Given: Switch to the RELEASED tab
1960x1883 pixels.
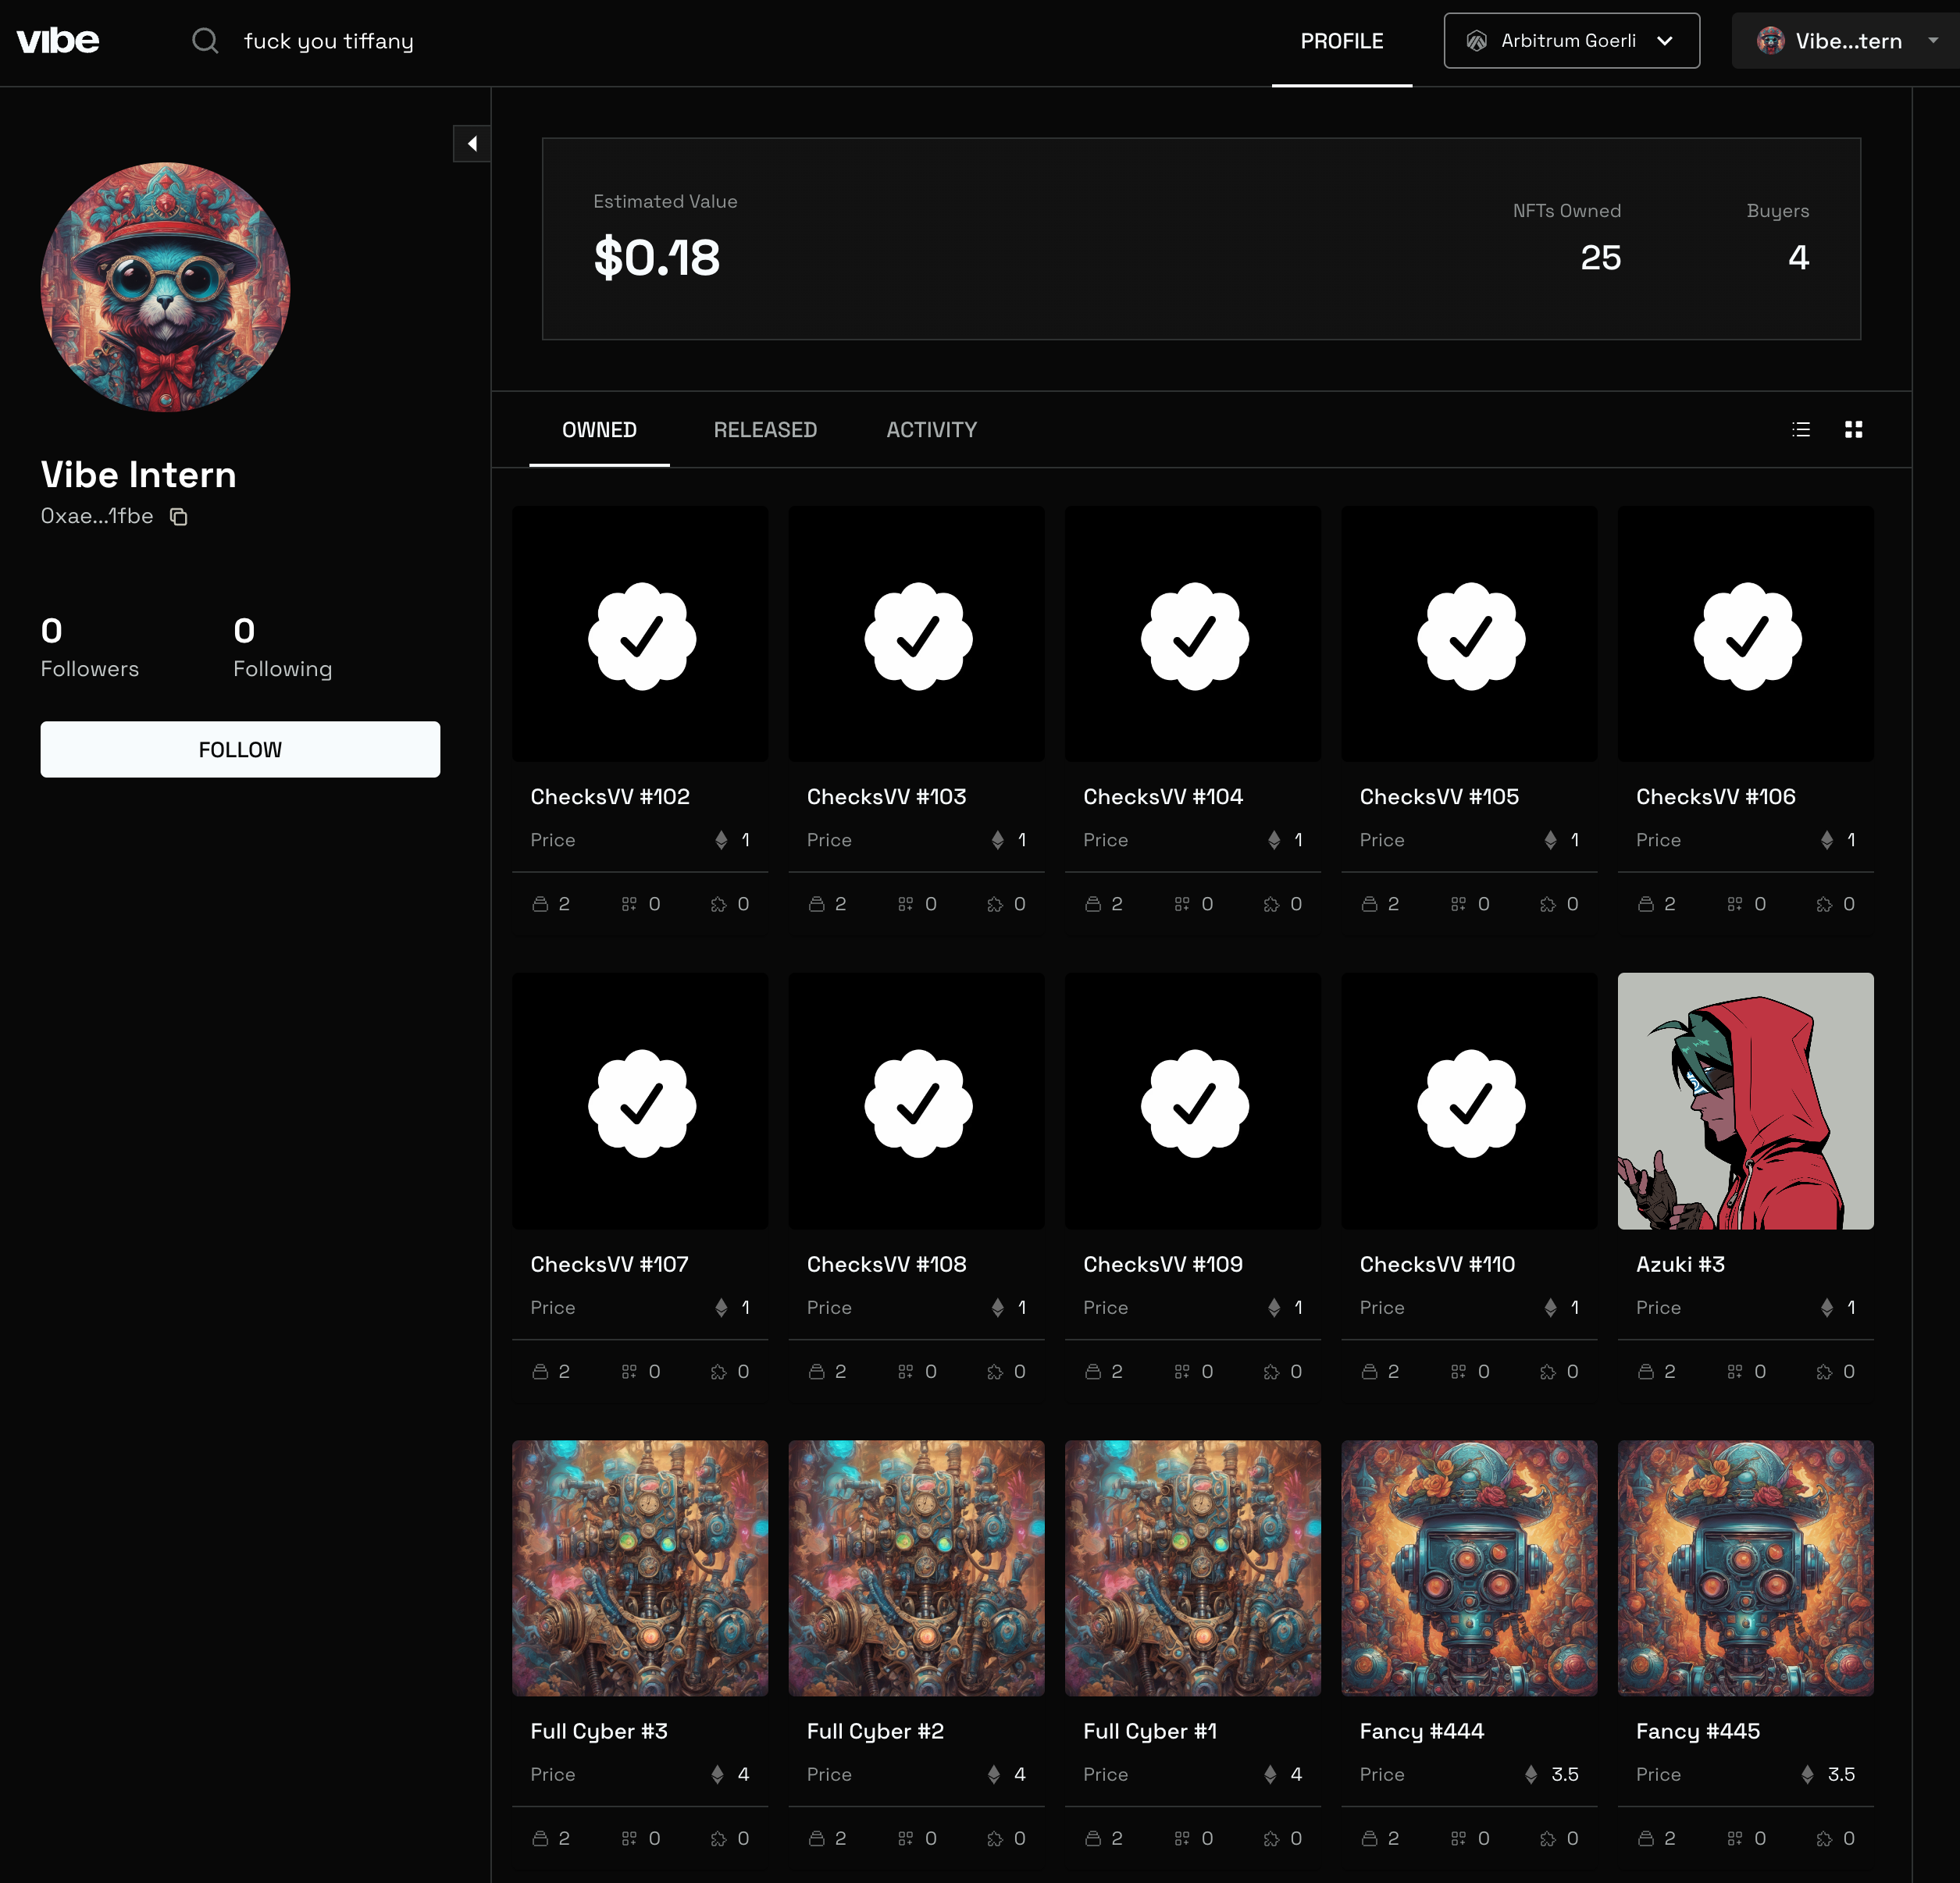Looking at the screenshot, I should (765, 430).
